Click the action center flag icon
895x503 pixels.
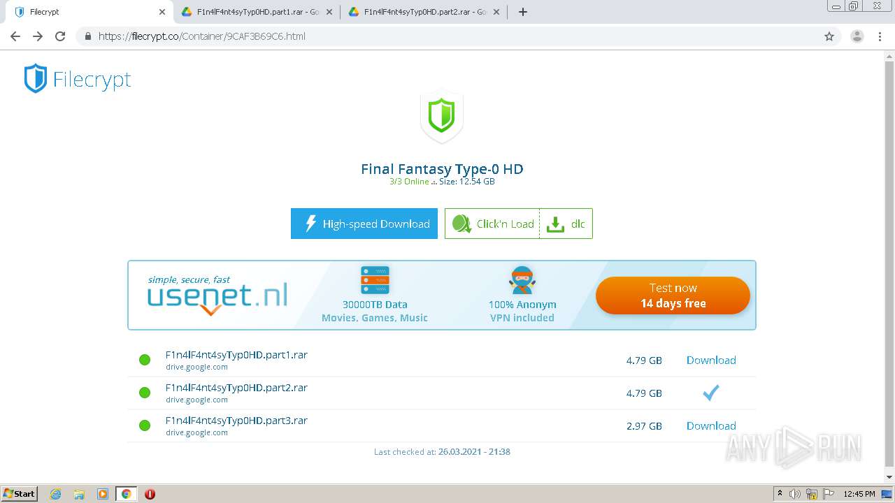[x=828, y=494]
